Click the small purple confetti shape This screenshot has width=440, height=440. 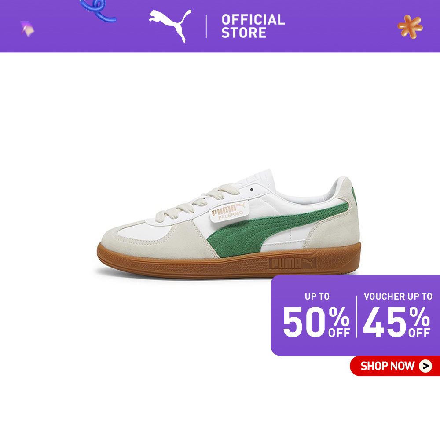27,29
